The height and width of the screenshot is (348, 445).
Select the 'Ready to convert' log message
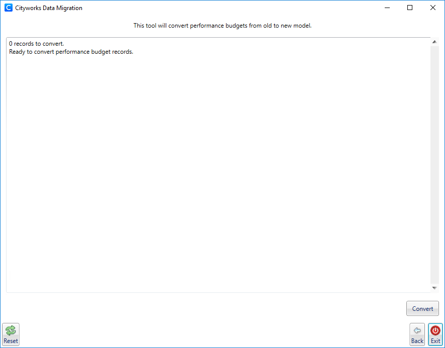pos(71,52)
